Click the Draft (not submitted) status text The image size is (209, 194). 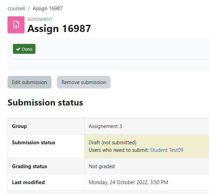pyautogui.click(x=113, y=143)
